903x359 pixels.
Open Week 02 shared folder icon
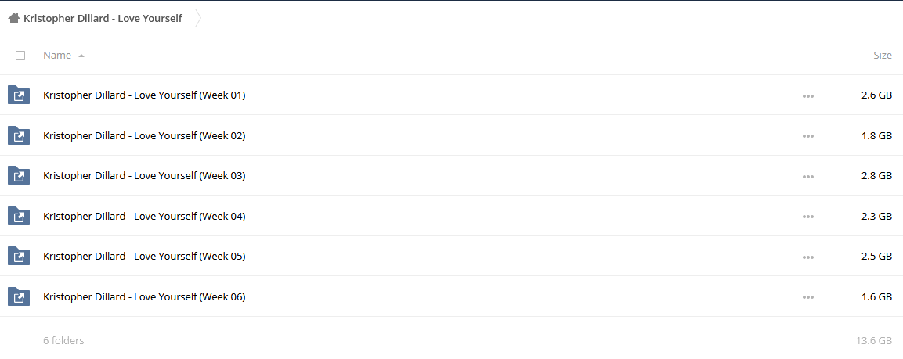(x=19, y=135)
